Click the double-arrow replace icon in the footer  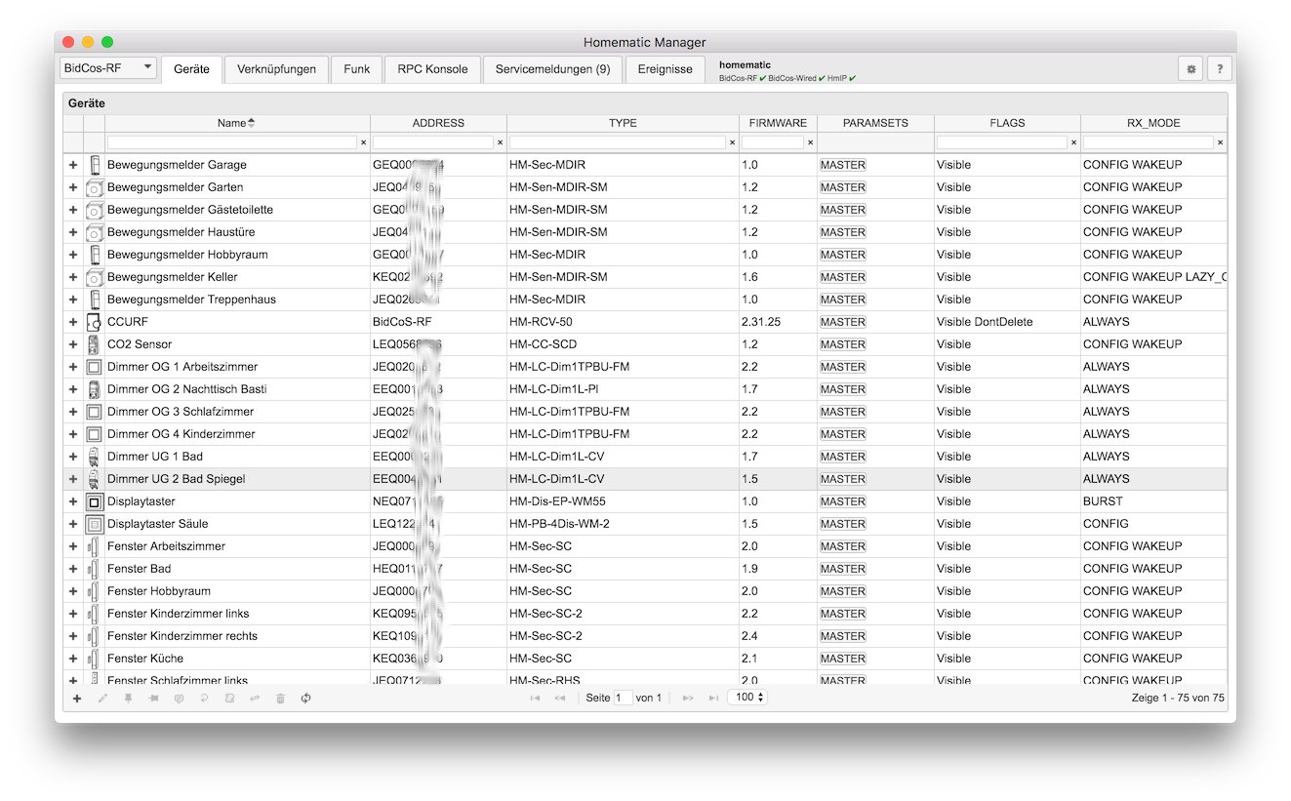pos(255,698)
